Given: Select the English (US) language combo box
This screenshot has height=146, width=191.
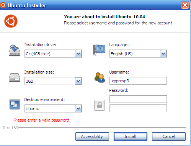Looking at the screenshot, I should 138,54.
